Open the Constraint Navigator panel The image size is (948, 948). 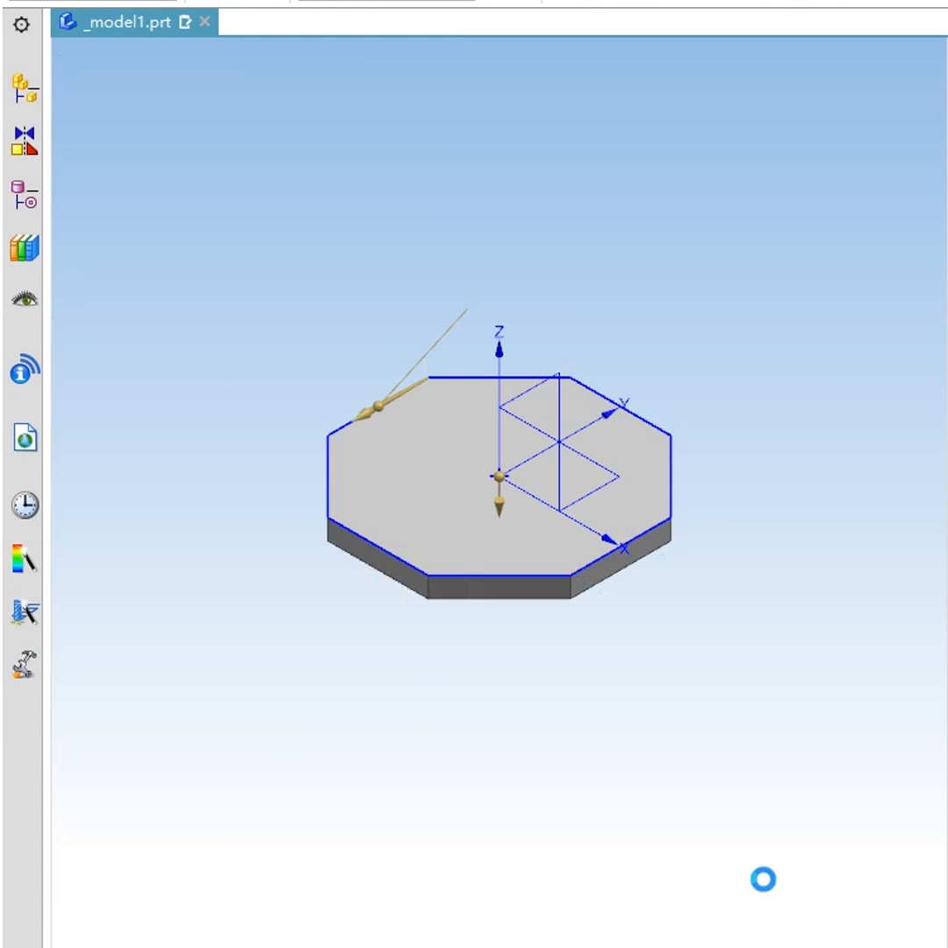tap(25, 140)
